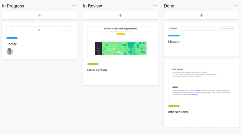This screenshot has height=134, width=242.
Task: Click the Header card preview image
Action: pos(201,29)
